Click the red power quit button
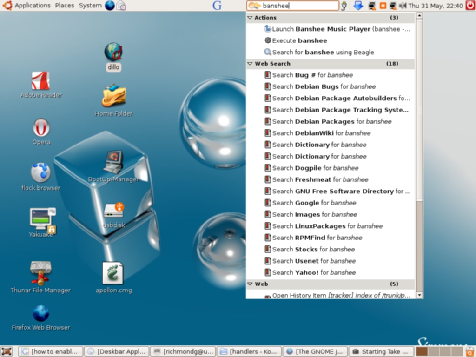 [x=470, y=6]
